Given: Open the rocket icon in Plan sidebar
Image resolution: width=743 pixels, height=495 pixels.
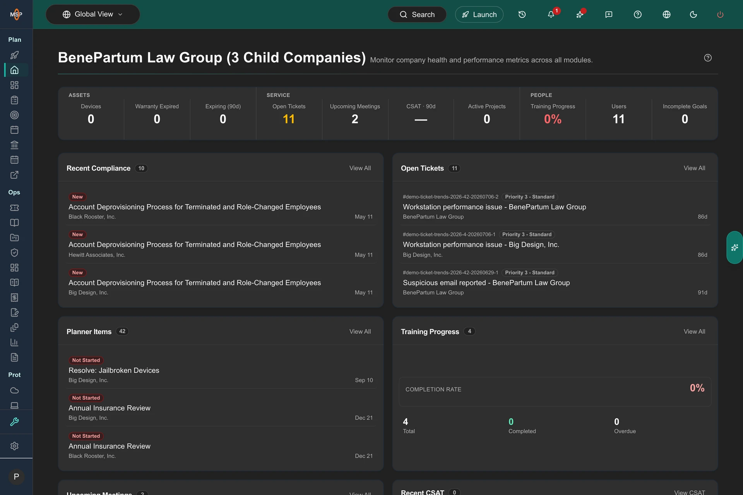Looking at the screenshot, I should (x=14, y=55).
